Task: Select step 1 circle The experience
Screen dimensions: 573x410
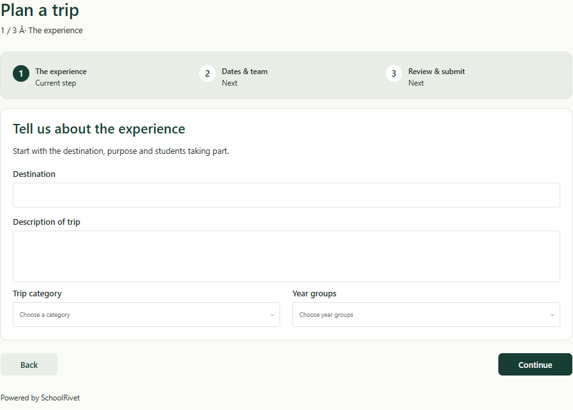Action: pyautogui.click(x=21, y=73)
